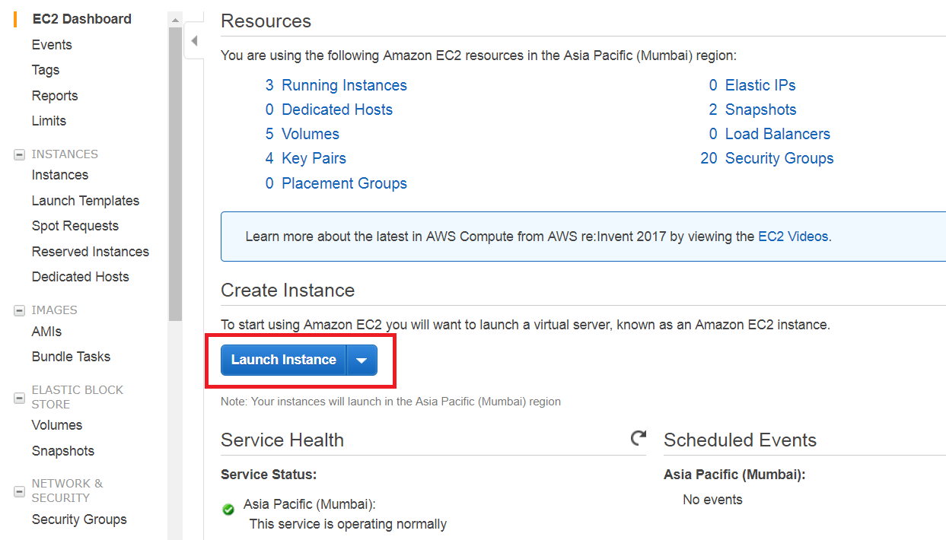Viewport: 946px width, 540px height.
Task: Click the Launch Instance button
Action: point(282,360)
